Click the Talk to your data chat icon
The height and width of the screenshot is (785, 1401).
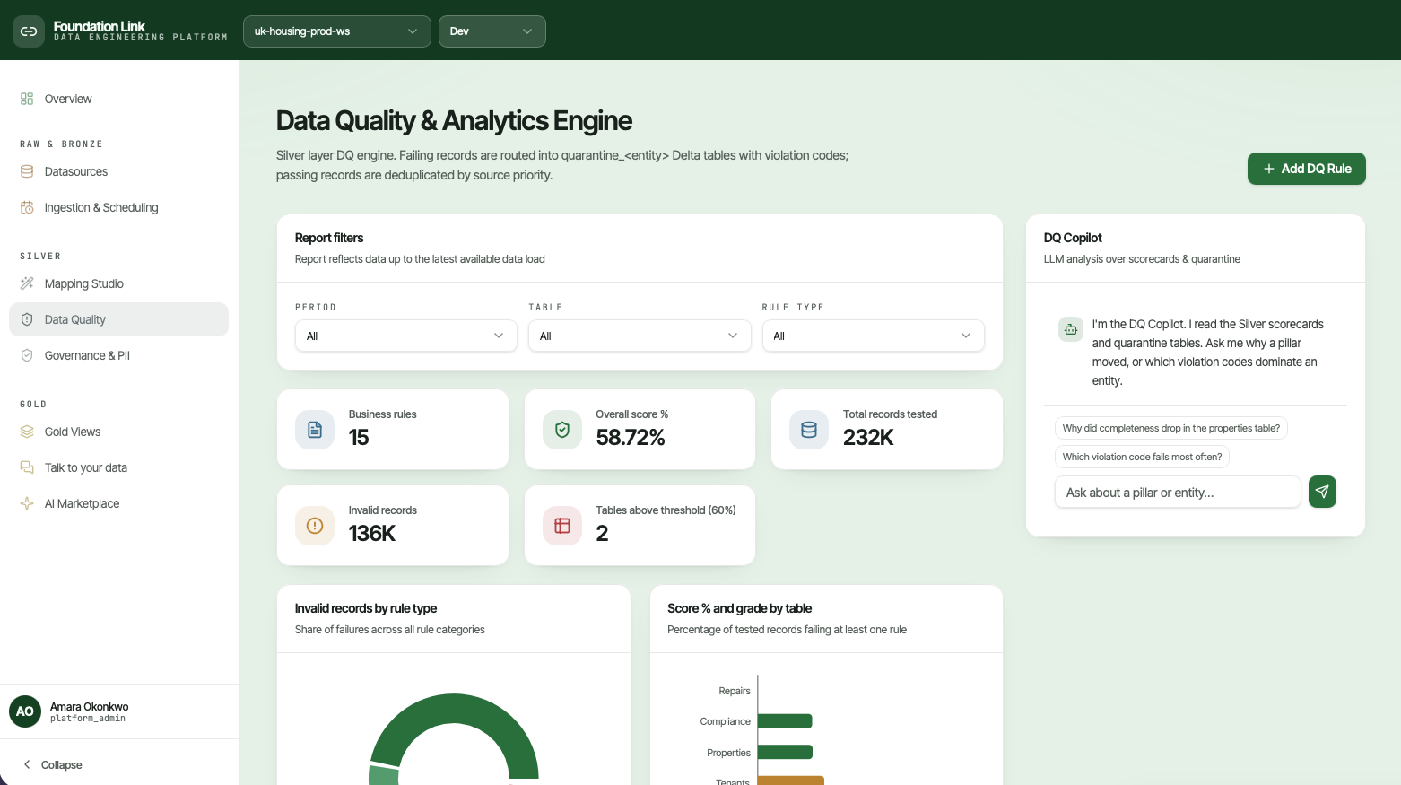click(27, 467)
